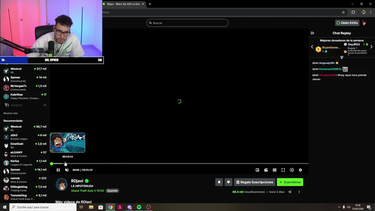Click donor SoyJR03 in leaderboard

(354, 45)
